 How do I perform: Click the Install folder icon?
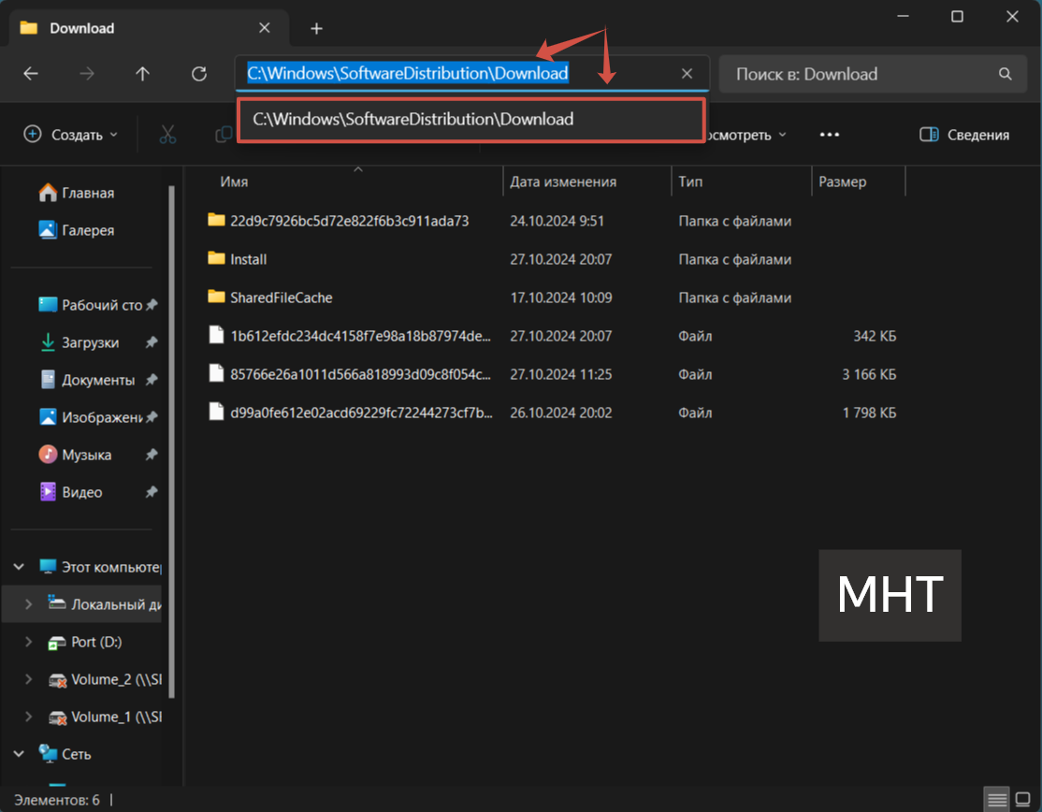216,258
